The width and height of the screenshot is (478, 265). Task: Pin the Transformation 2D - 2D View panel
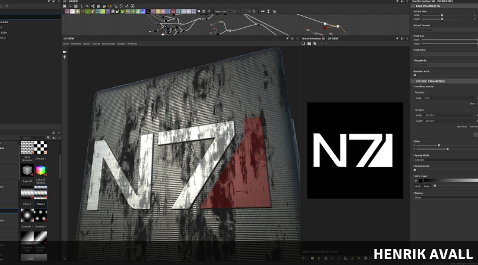pos(397,39)
